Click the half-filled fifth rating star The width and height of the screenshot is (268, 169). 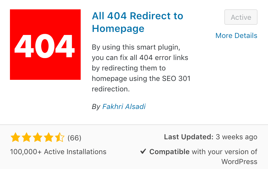coord(59,137)
